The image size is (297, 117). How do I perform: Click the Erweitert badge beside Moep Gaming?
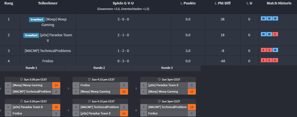(36, 20)
